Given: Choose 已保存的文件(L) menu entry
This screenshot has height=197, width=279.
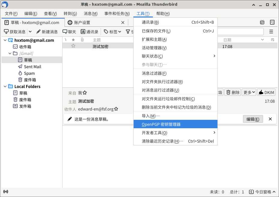Looking at the screenshot, I should pyautogui.click(x=175, y=31).
